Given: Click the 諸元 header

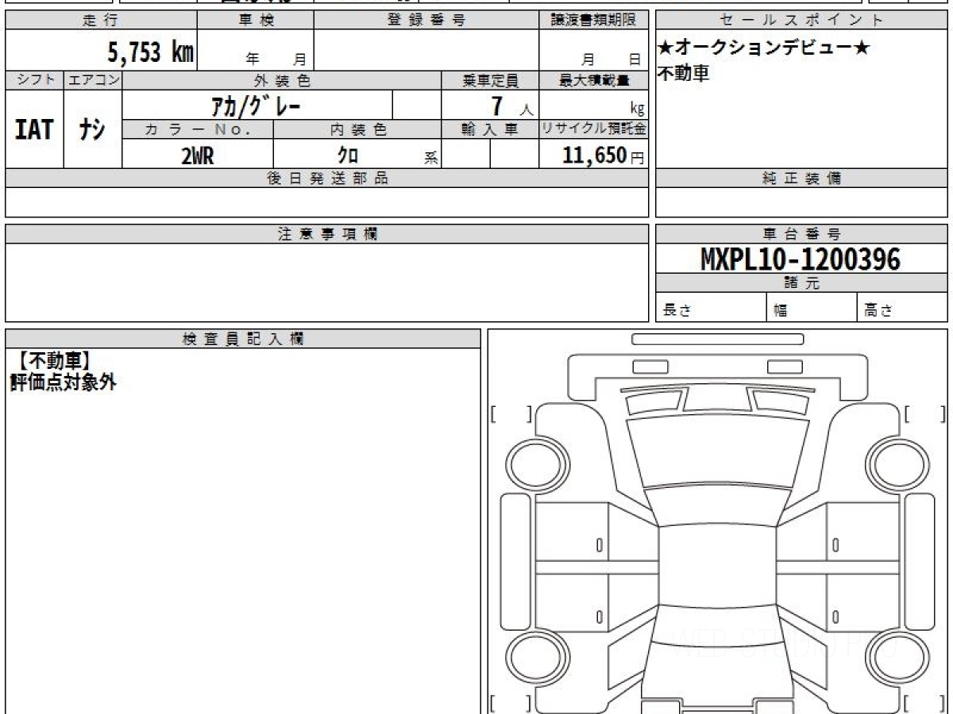Looking at the screenshot, I should tap(801, 284).
